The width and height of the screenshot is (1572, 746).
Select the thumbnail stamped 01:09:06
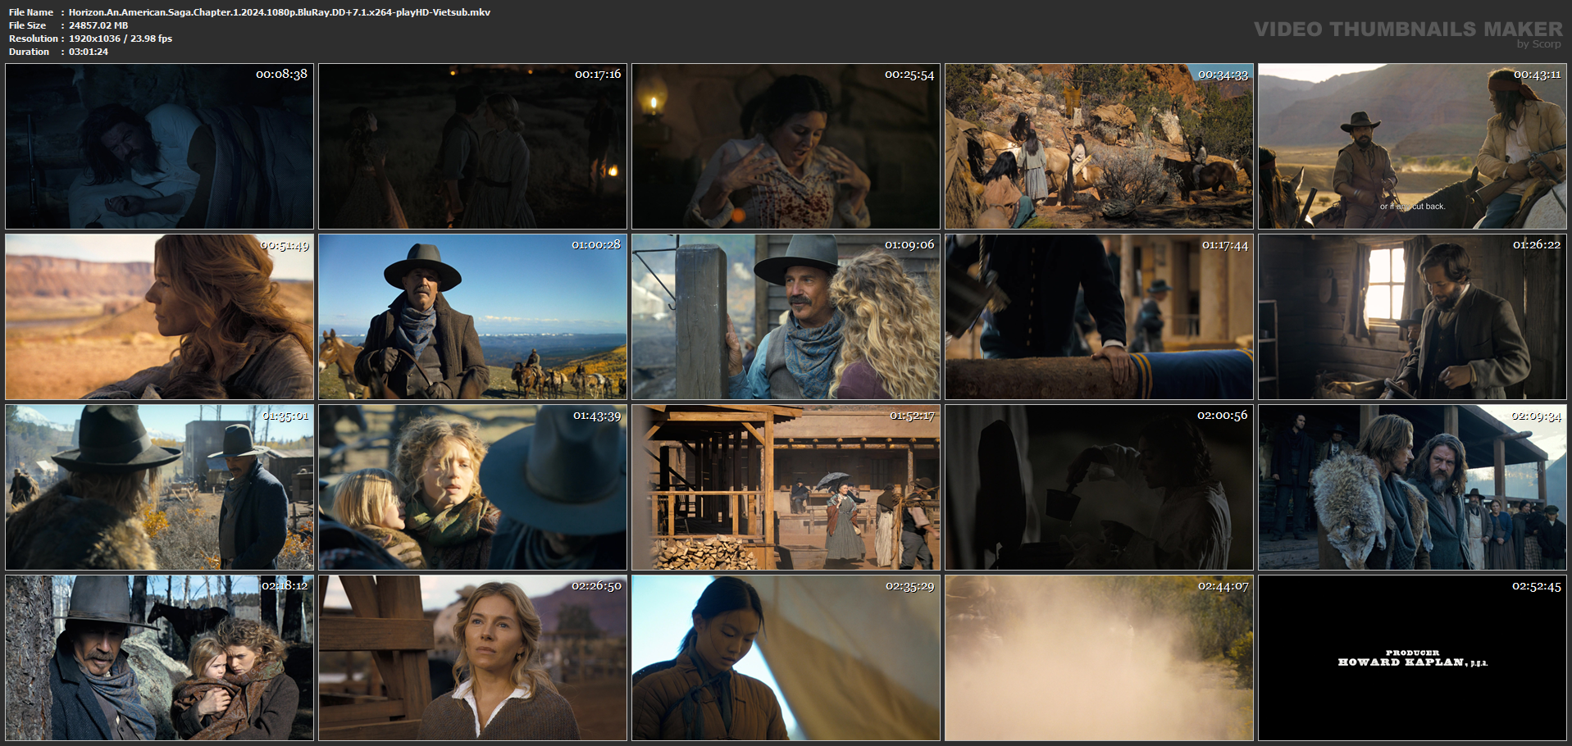[x=786, y=317]
